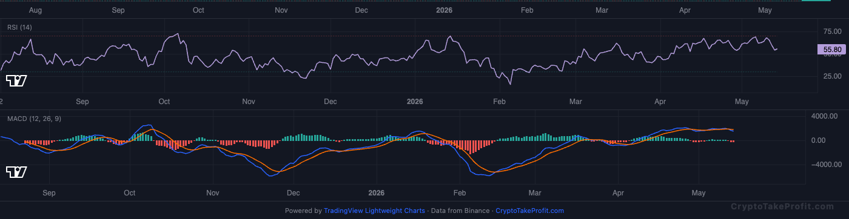The image size is (849, 219).
Task: Visit the blue CryptoTakeProfit.com footer link
Action: (529, 211)
